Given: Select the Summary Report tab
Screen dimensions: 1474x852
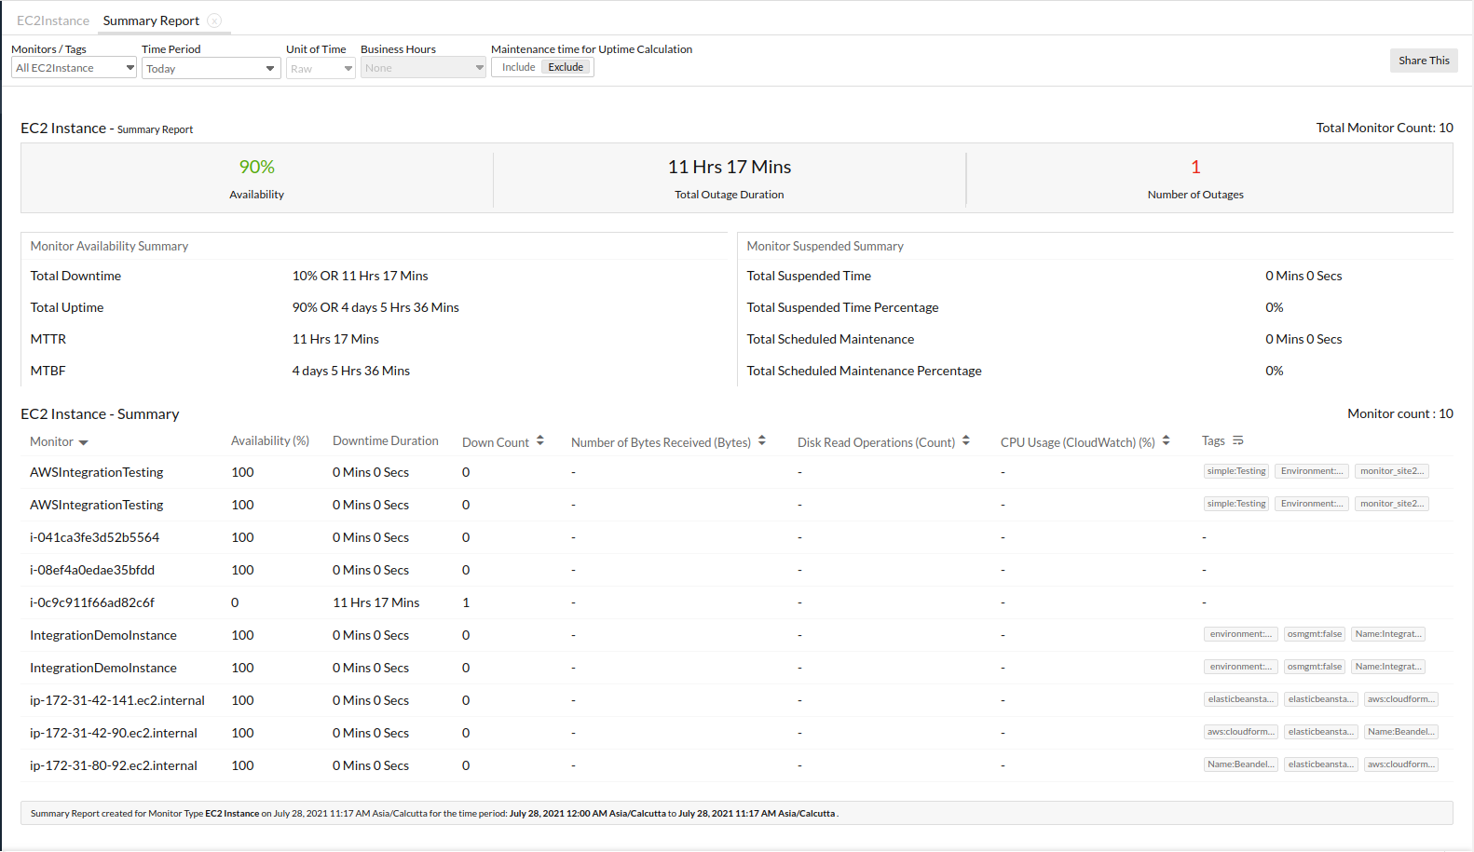Looking at the screenshot, I should (x=151, y=20).
